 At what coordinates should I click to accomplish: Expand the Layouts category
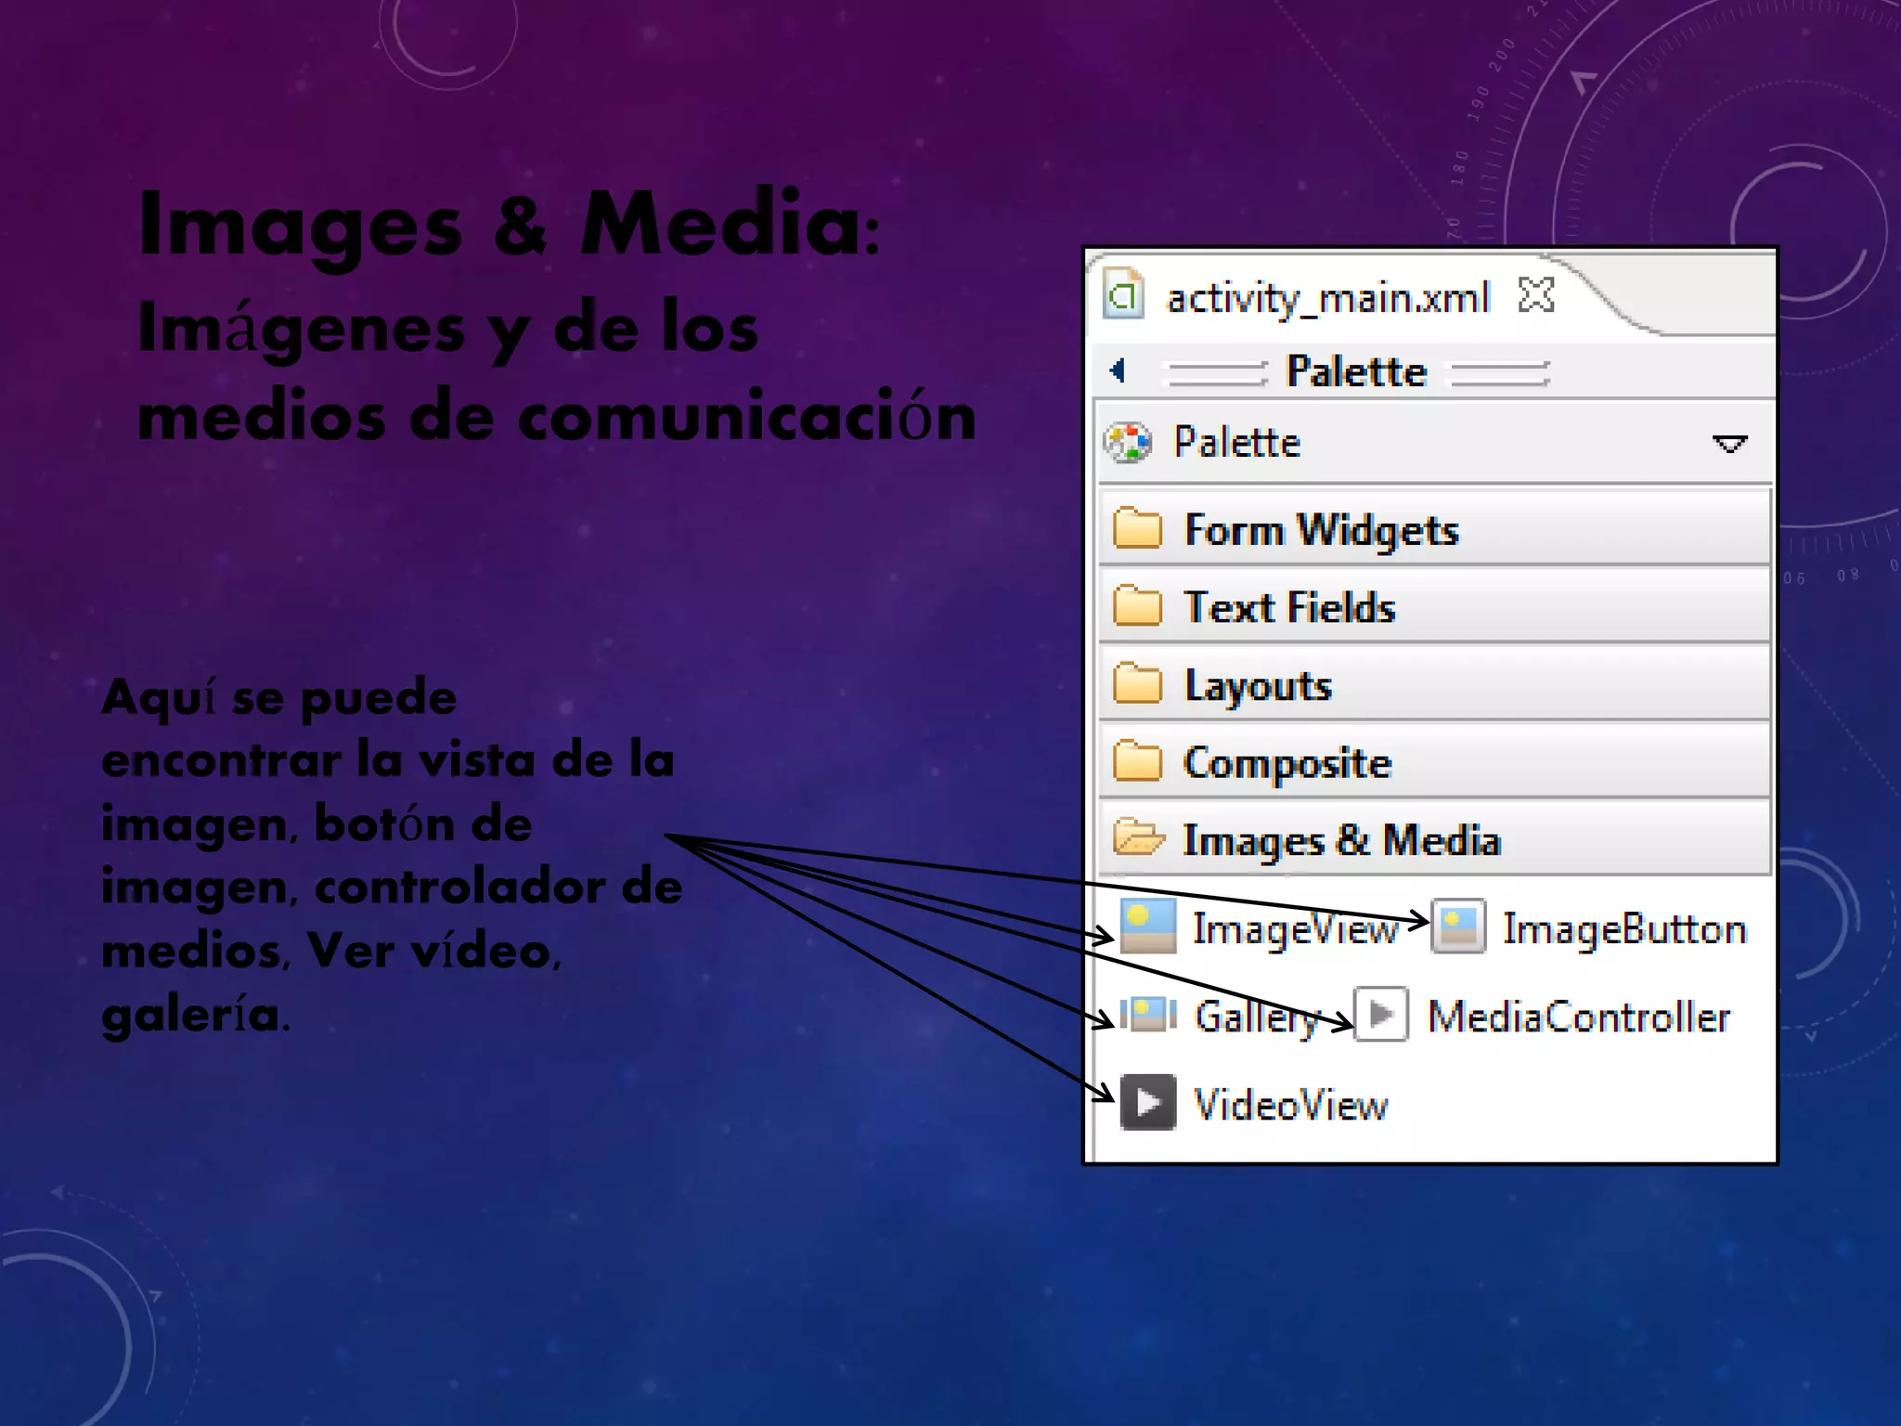[1434, 685]
